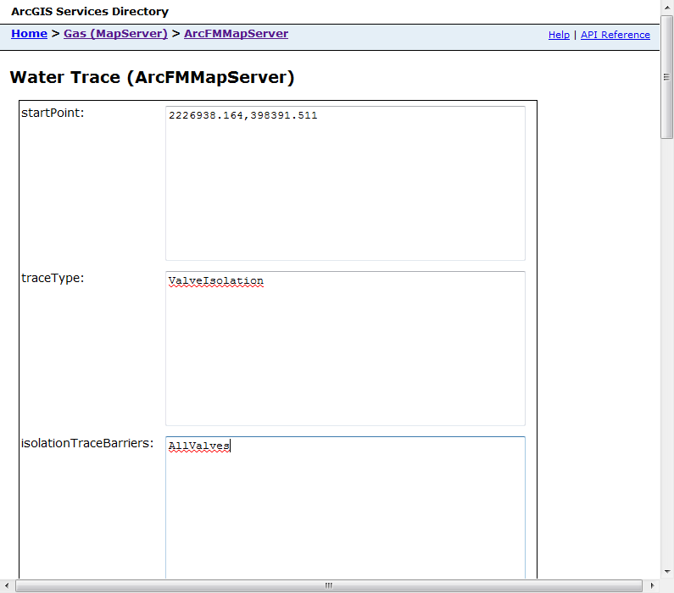This screenshot has width=674, height=593.
Task: Click the startPoint: label
Action: pos(53,113)
